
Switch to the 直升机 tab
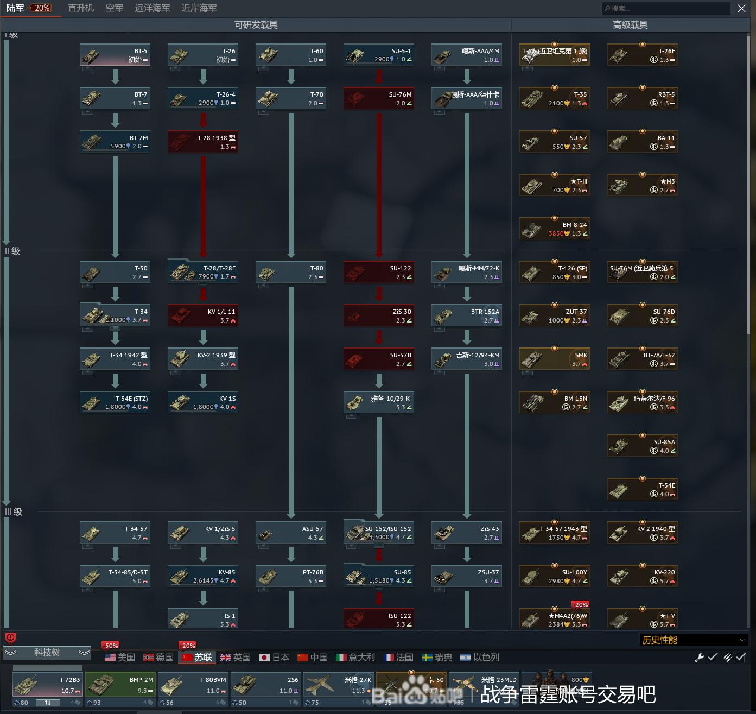click(x=81, y=8)
